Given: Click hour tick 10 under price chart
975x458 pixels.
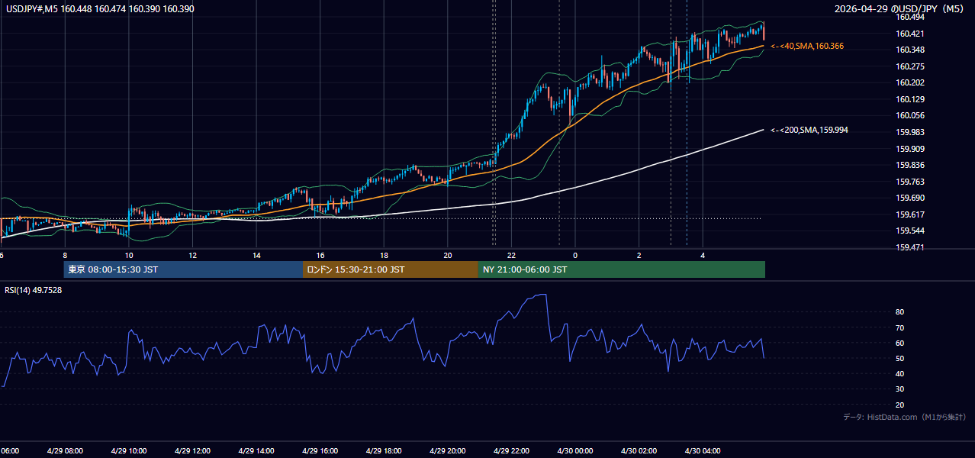Looking at the screenshot, I should point(129,256).
